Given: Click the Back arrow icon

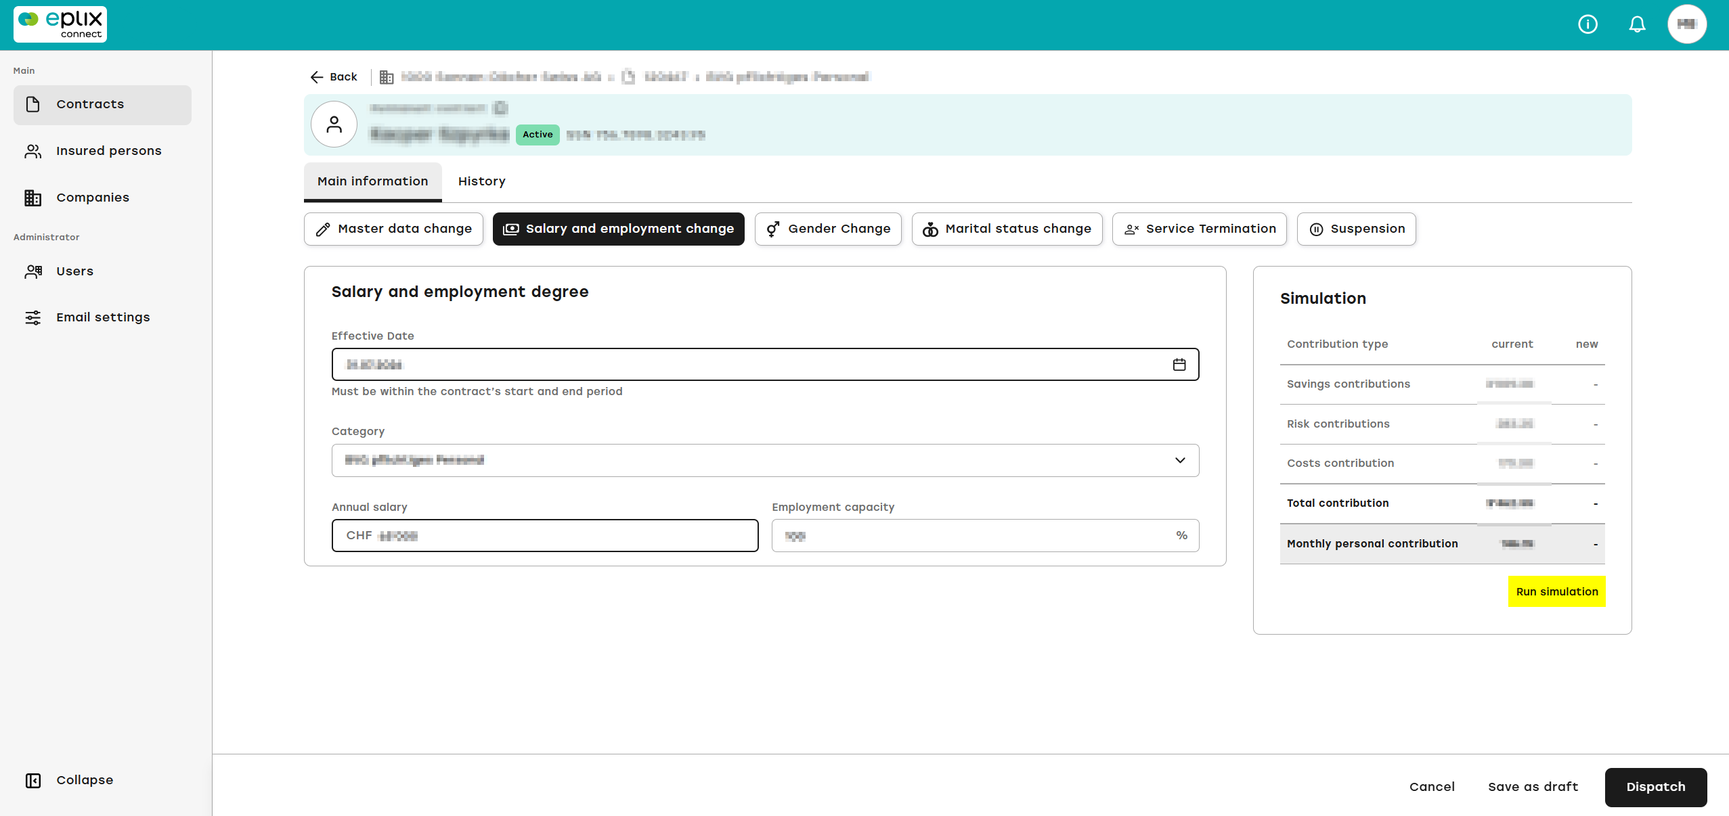Looking at the screenshot, I should (316, 77).
